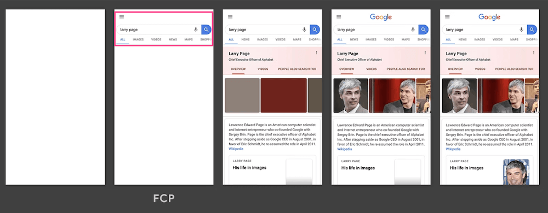Select OVERVIEW tab in color-block placeholder frame
548x213 pixels.
tap(238, 69)
